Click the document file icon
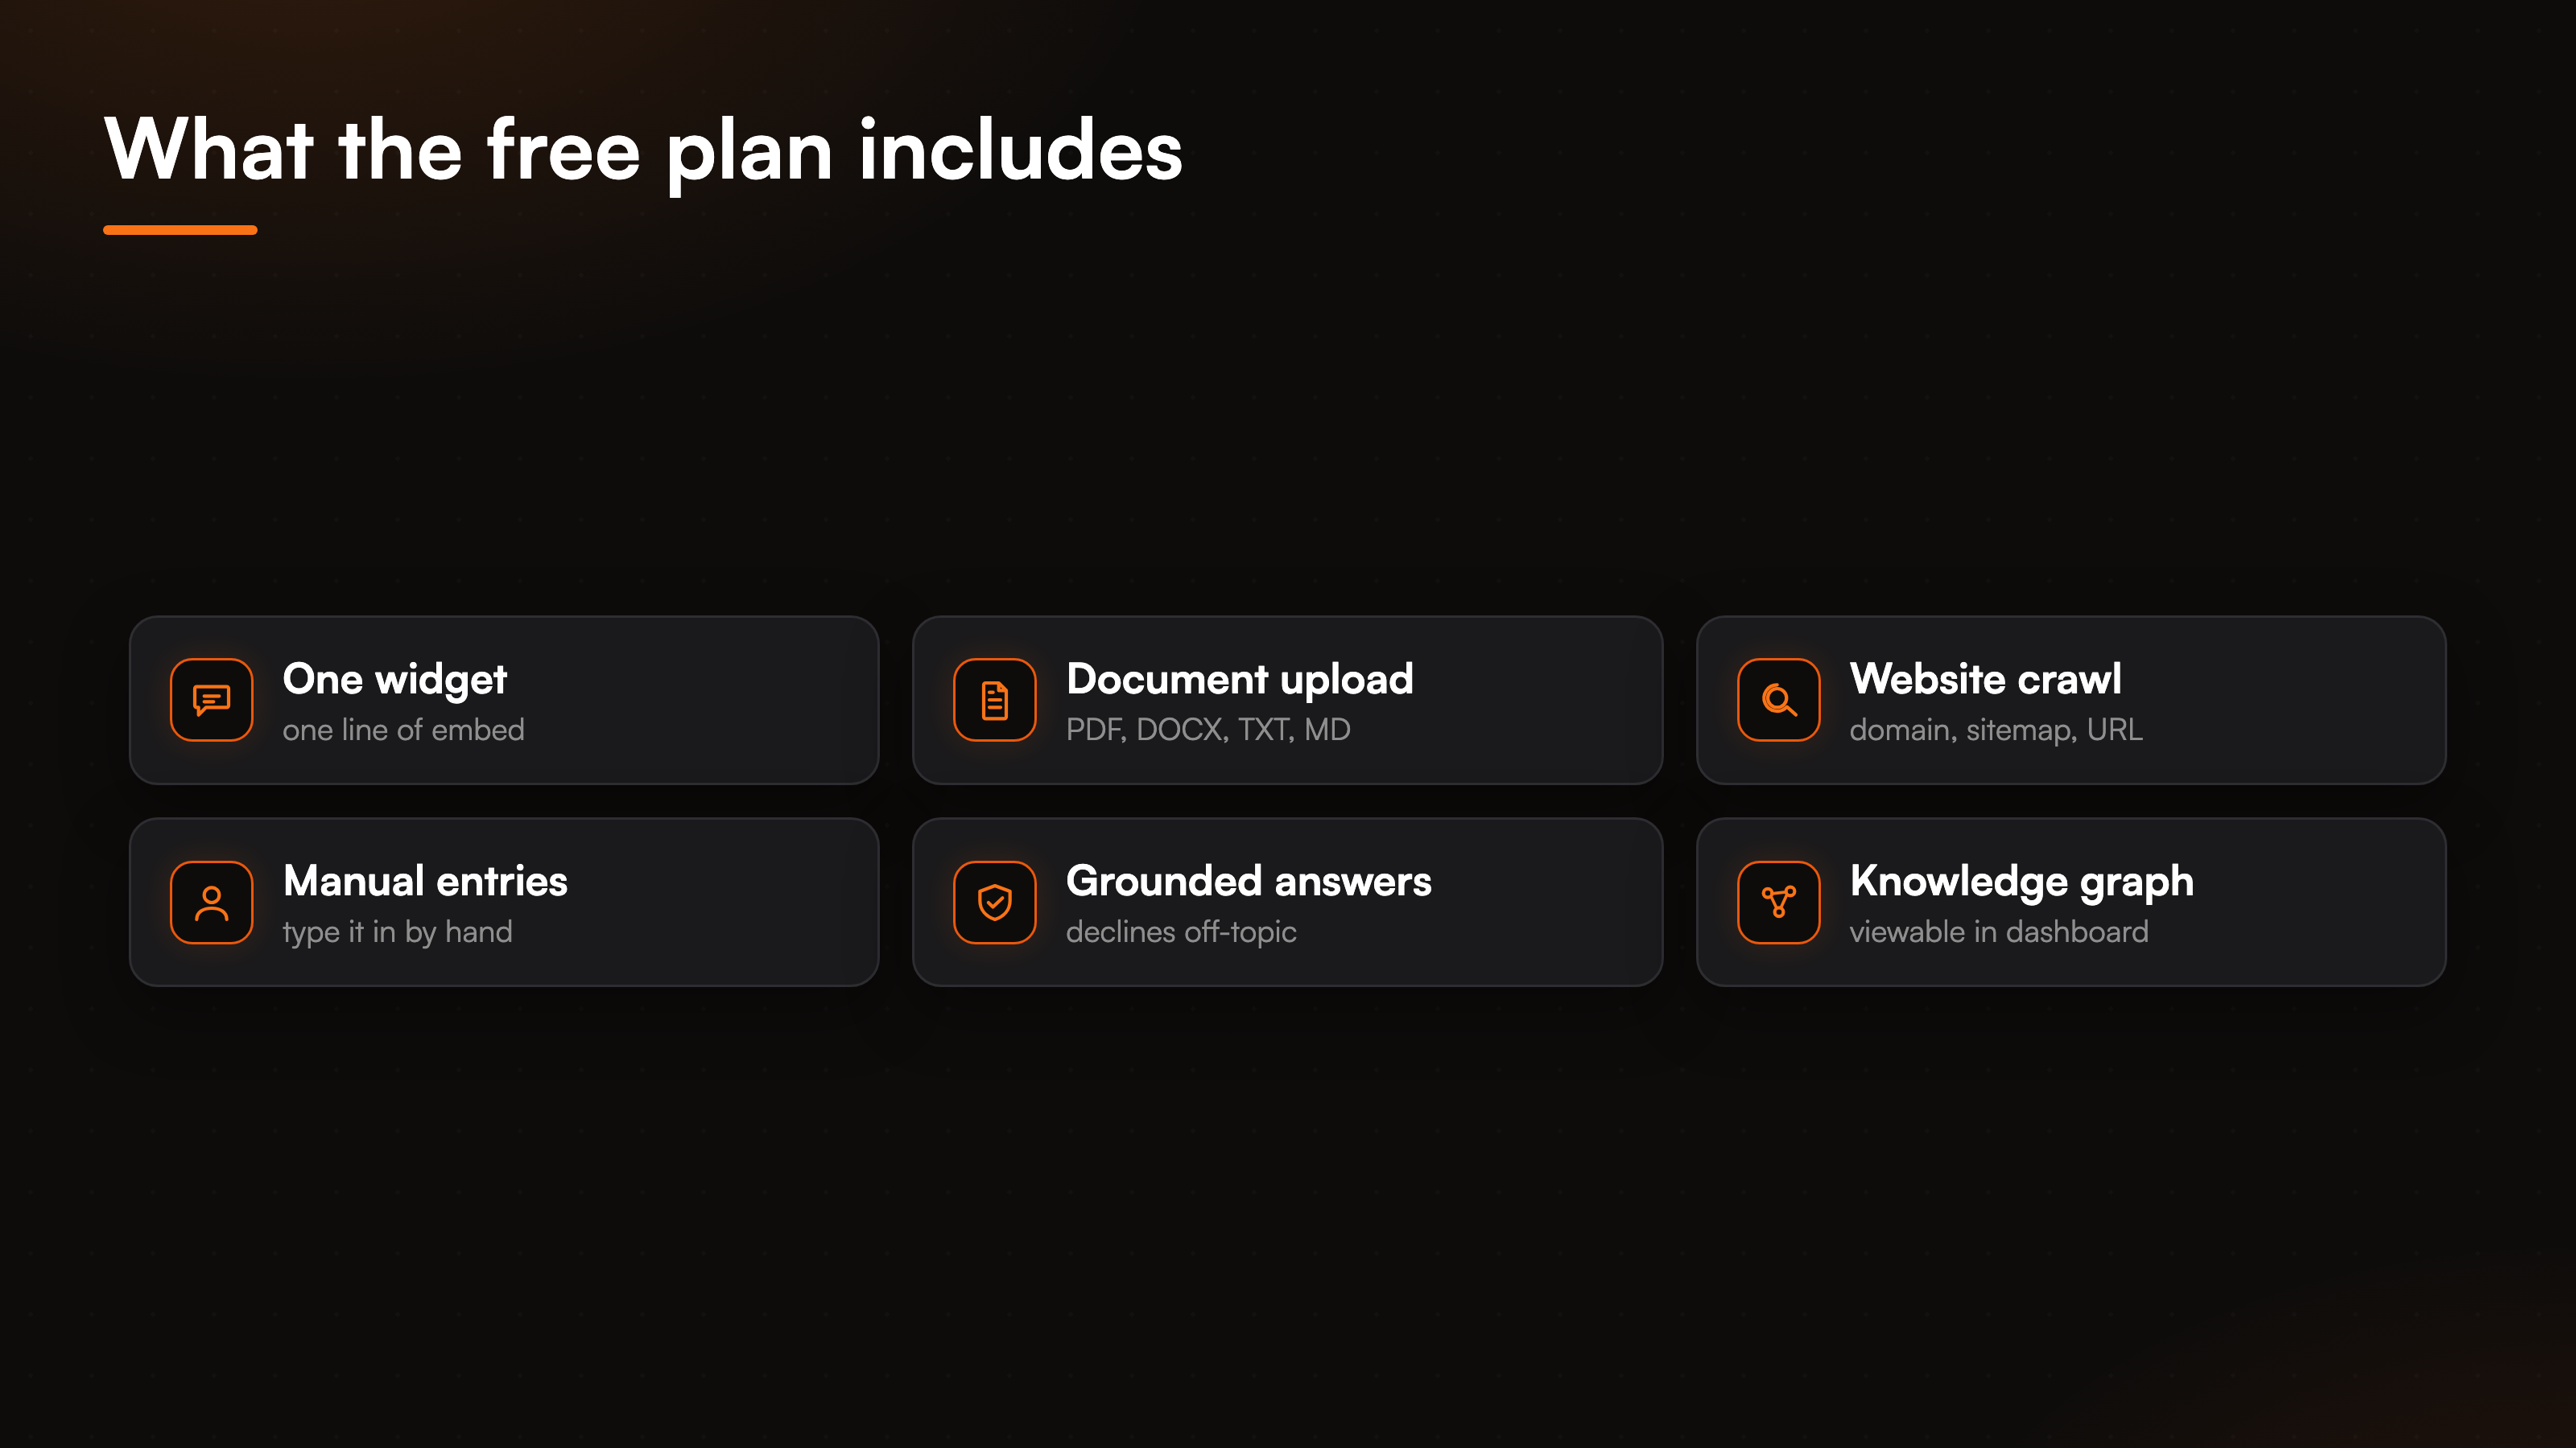This screenshot has width=2576, height=1448. (994, 700)
